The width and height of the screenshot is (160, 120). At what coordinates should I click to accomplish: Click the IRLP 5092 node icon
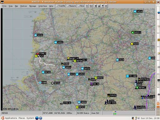tap(106, 103)
